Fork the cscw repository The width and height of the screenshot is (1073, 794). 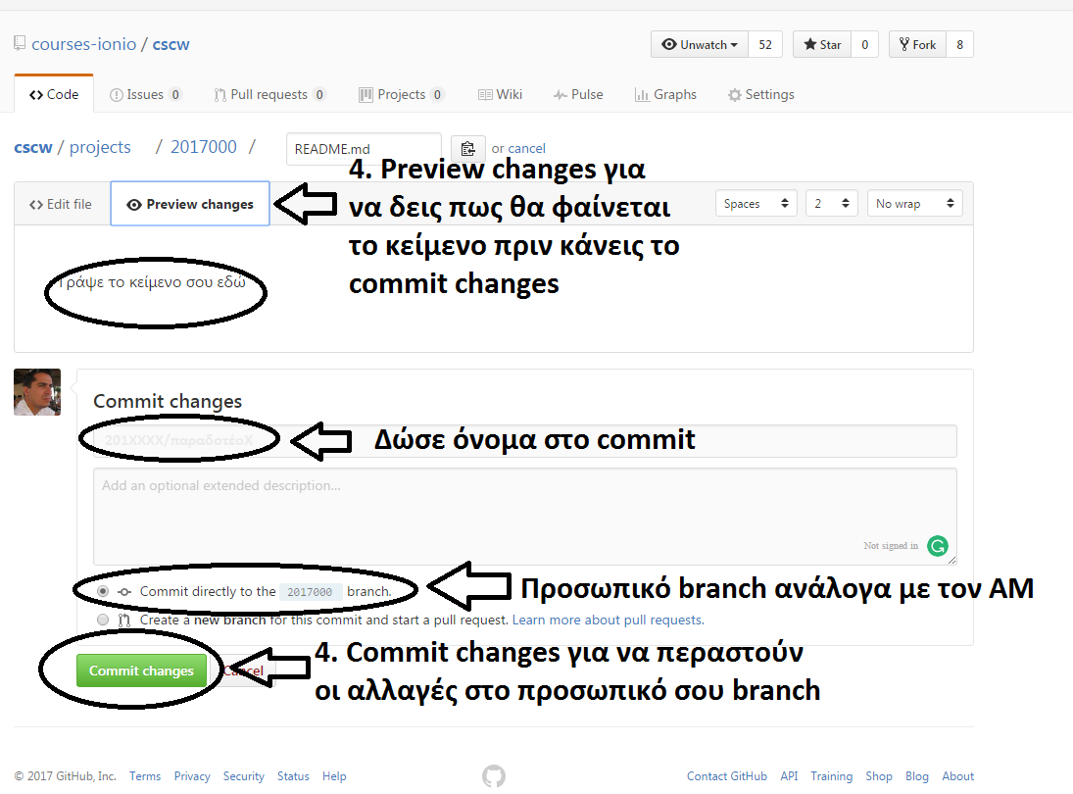click(x=917, y=44)
